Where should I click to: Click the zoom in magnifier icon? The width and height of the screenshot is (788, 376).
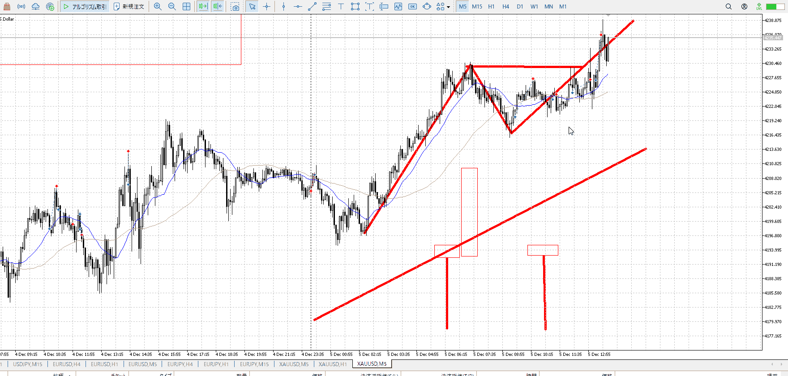pos(158,7)
